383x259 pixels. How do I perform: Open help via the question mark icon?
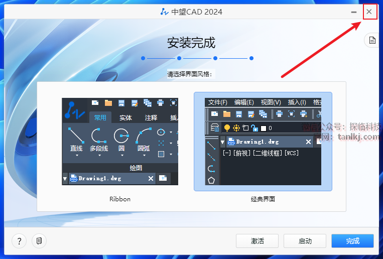pos(19,241)
